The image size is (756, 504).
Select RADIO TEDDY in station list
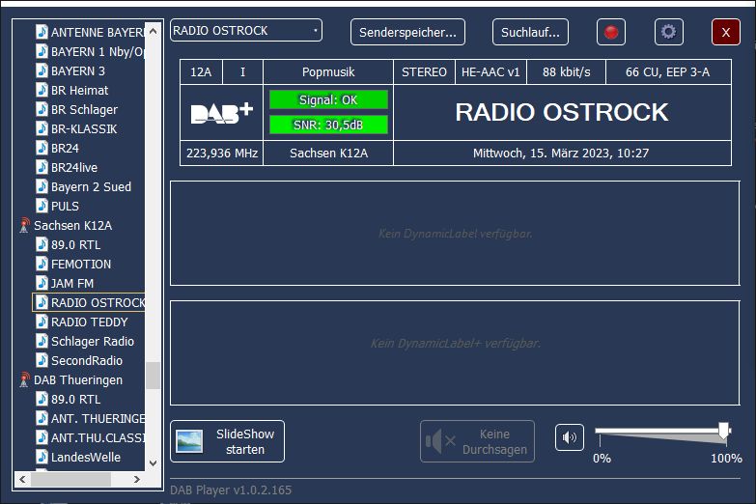click(89, 322)
